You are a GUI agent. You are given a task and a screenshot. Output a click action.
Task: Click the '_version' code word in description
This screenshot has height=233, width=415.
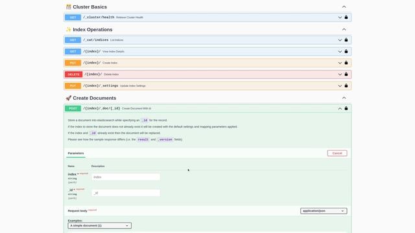point(165,140)
